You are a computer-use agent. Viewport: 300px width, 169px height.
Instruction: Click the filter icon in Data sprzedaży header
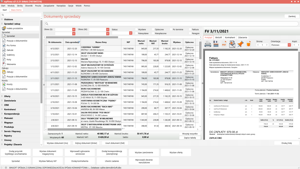(x=79, y=42)
